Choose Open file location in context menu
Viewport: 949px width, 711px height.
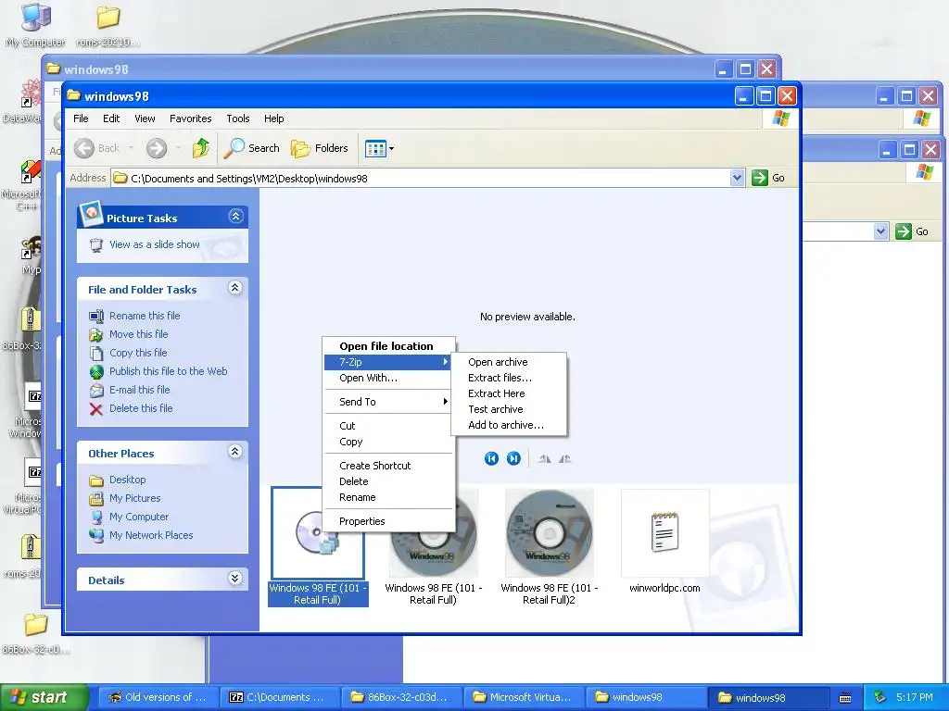388,346
